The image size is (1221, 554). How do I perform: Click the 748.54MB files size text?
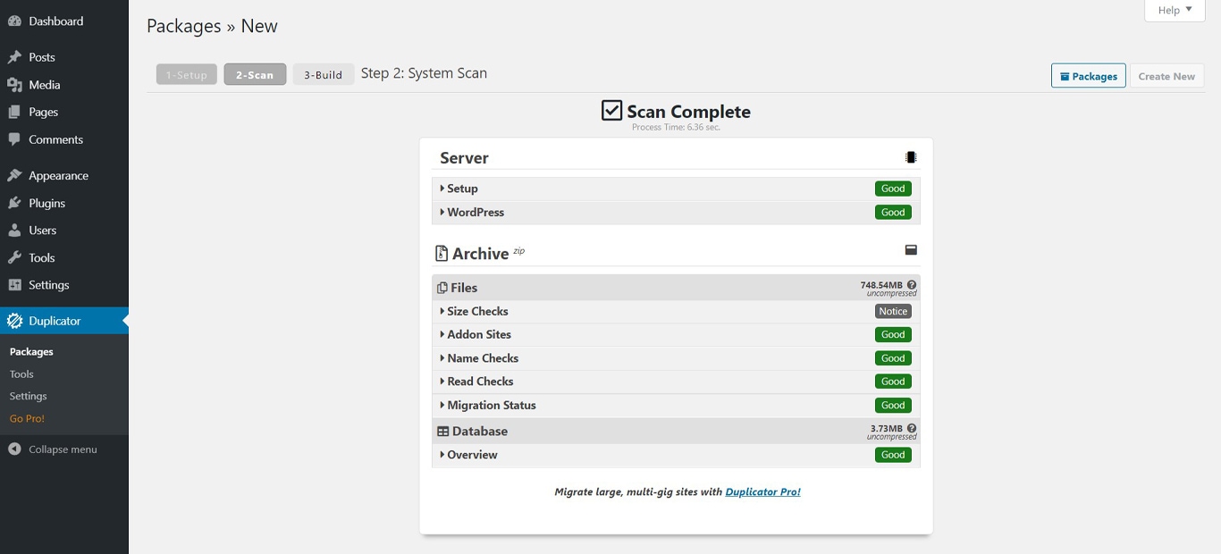(881, 285)
